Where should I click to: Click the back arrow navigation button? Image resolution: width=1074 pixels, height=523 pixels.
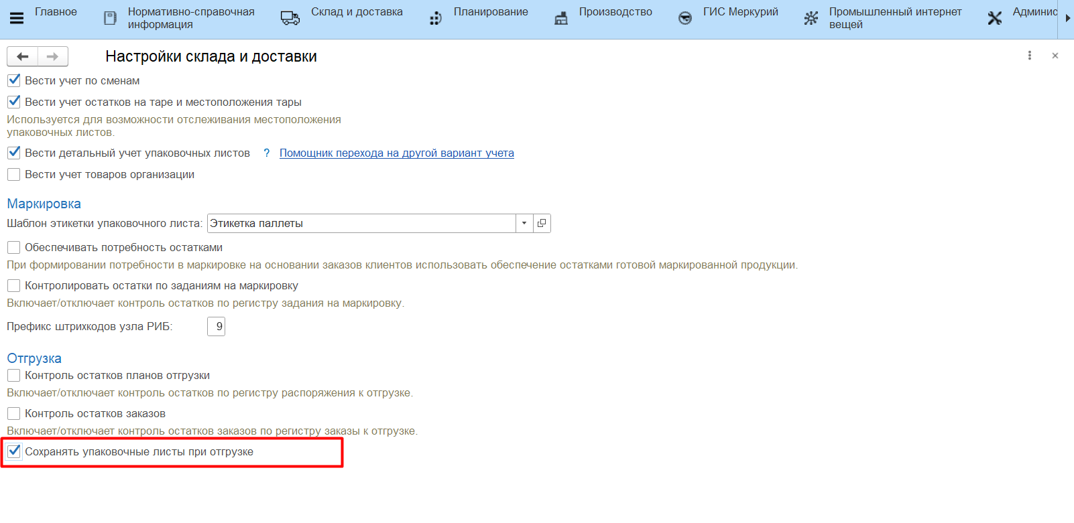[x=23, y=57]
